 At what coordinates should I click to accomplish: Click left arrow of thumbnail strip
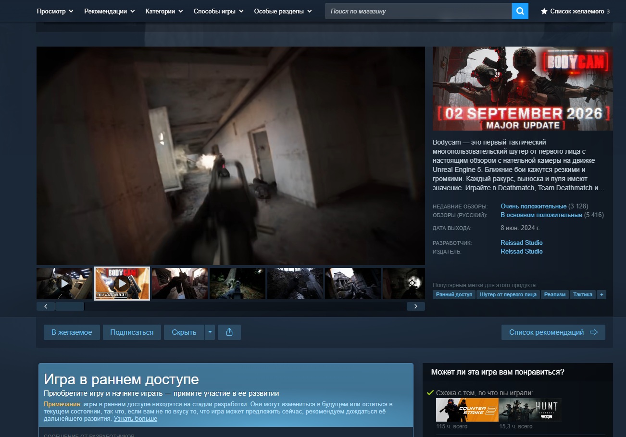[x=46, y=306]
